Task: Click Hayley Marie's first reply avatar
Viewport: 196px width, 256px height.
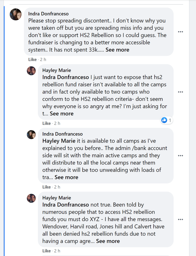Action: 31,71
